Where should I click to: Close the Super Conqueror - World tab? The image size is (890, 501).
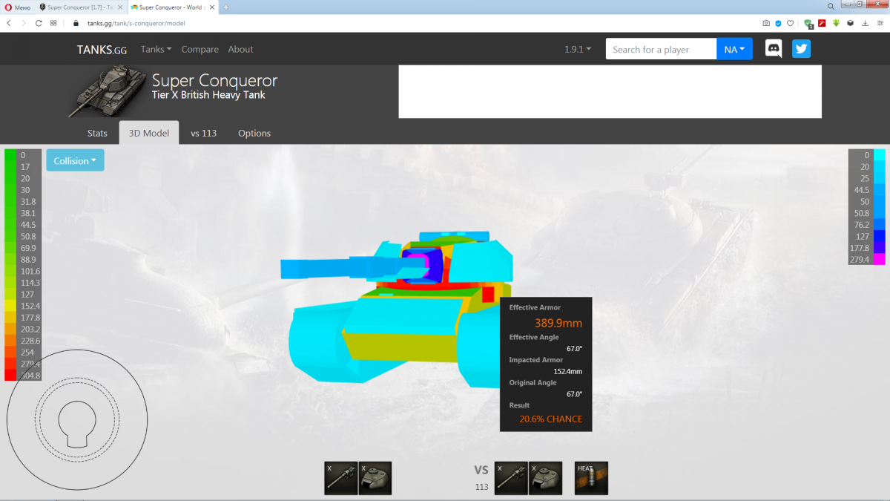tap(214, 7)
